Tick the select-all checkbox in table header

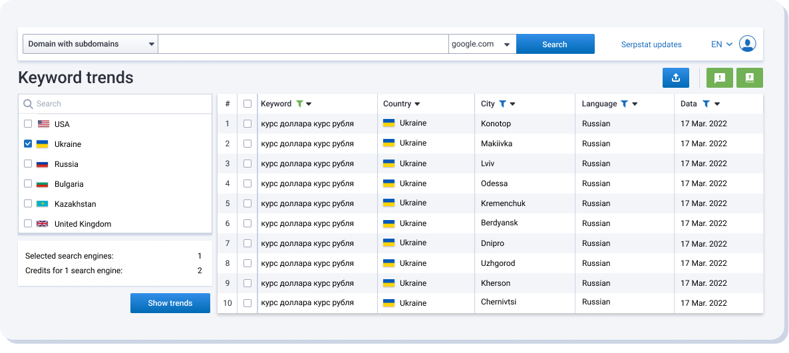click(247, 104)
